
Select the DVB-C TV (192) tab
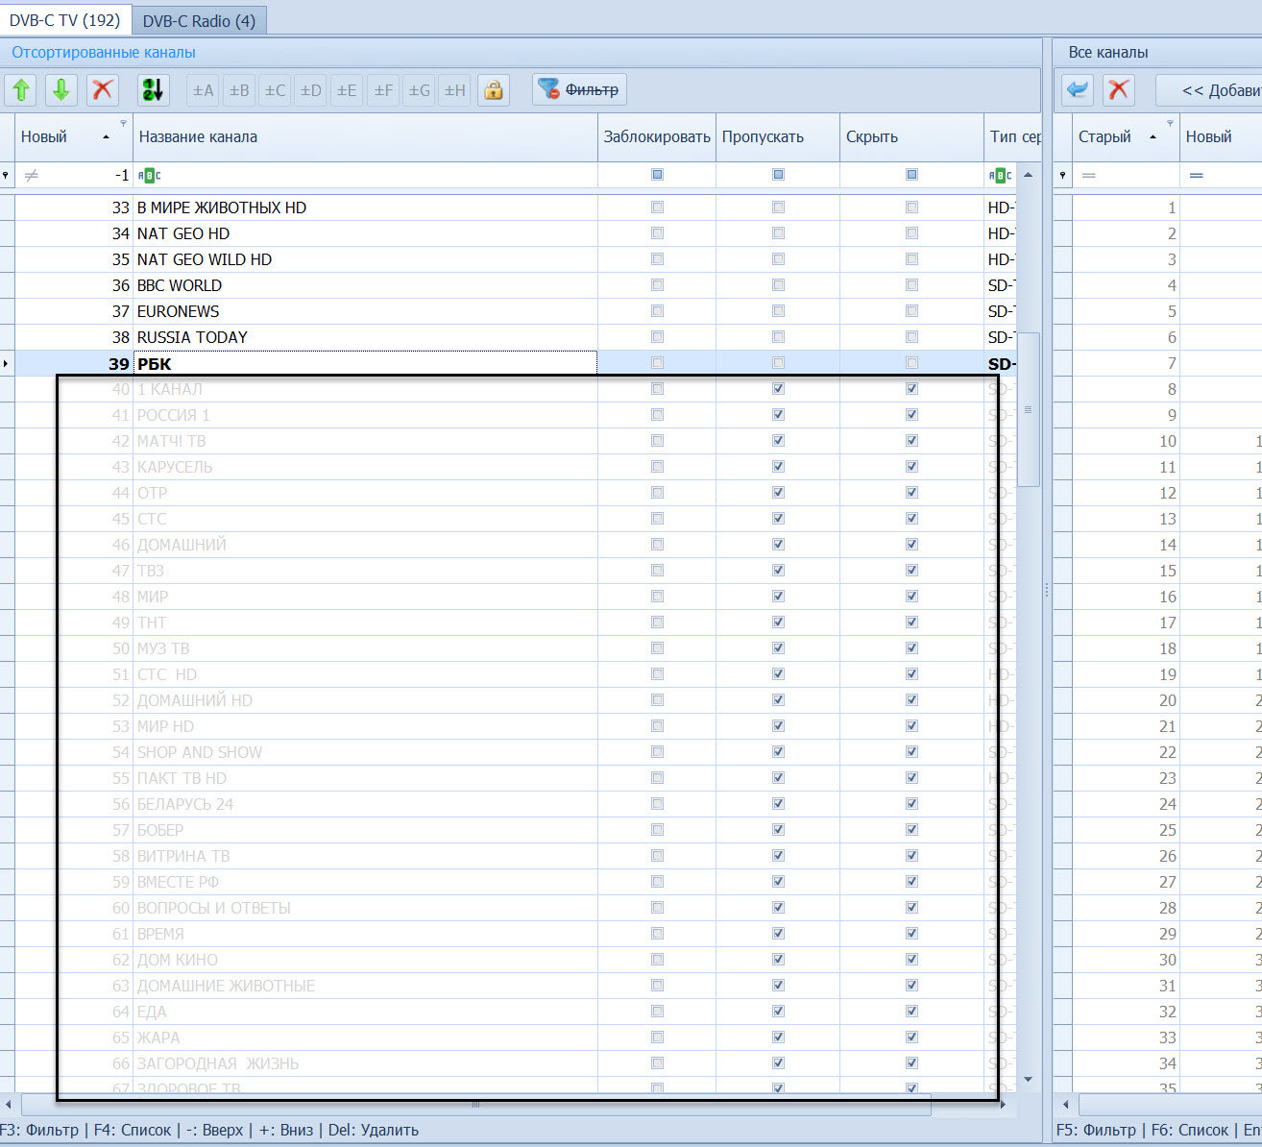(x=65, y=20)
